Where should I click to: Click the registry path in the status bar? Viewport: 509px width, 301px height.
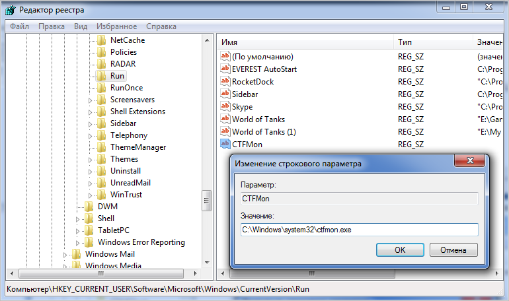pyautogui.click(x=158, y=289)
